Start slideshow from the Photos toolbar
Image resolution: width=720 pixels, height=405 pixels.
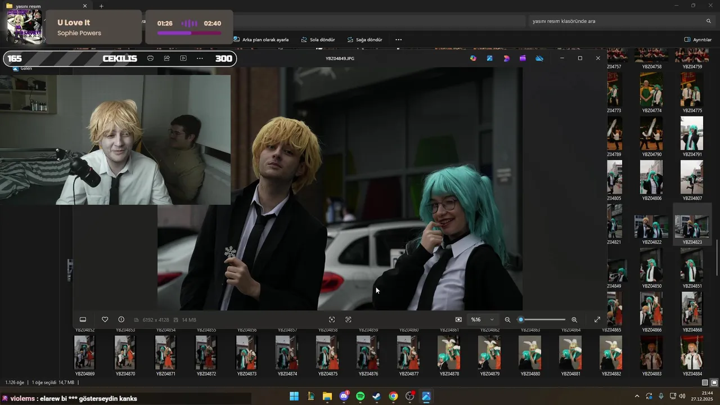pos(183,58)
